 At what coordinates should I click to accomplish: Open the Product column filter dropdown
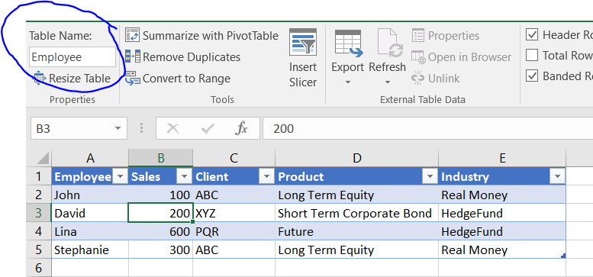coord(430,176)
